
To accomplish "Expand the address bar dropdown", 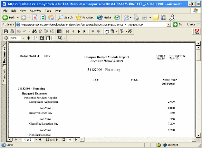I will pyautogui.click(x=169, y=24).
